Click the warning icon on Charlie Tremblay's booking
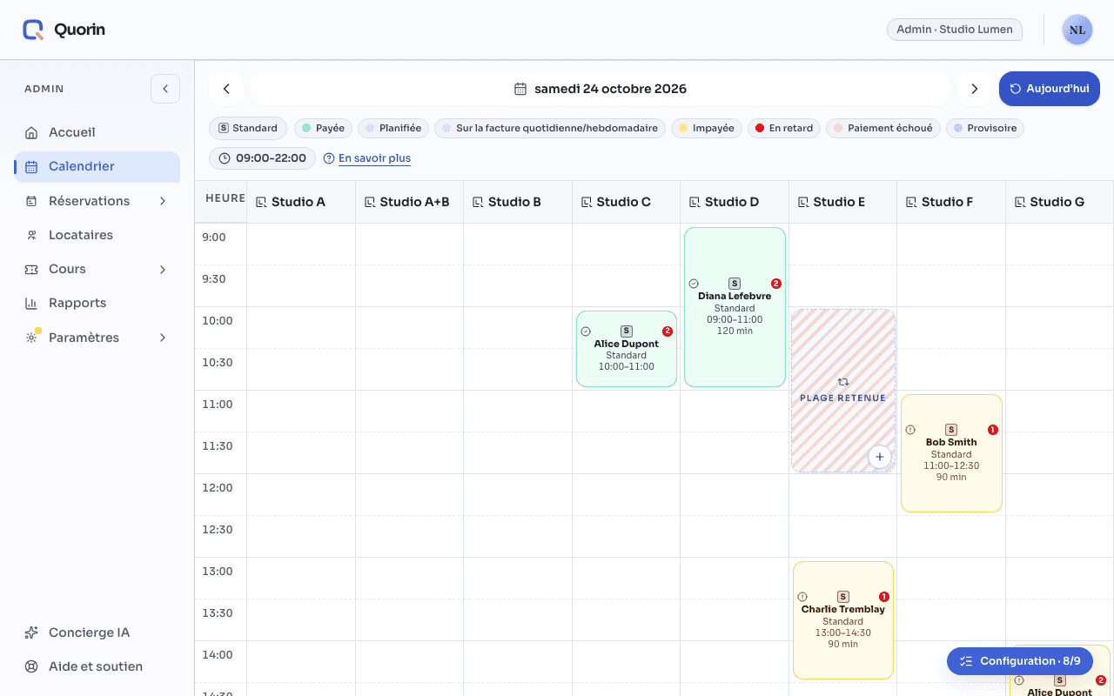 802,597
